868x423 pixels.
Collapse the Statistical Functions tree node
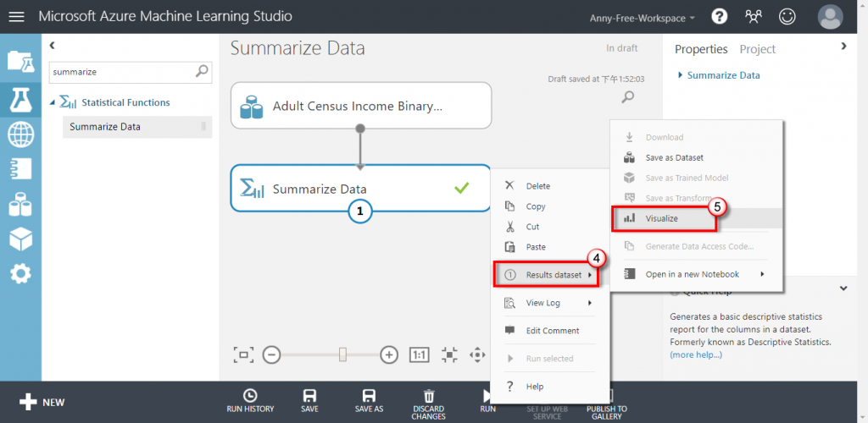[53, 102]
